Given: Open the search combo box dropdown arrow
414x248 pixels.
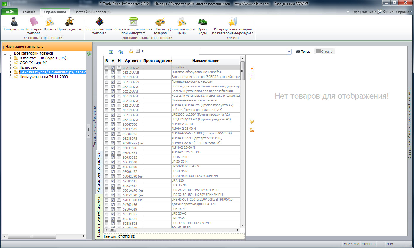Looking at the screenshot, I should tap(289, 52).
